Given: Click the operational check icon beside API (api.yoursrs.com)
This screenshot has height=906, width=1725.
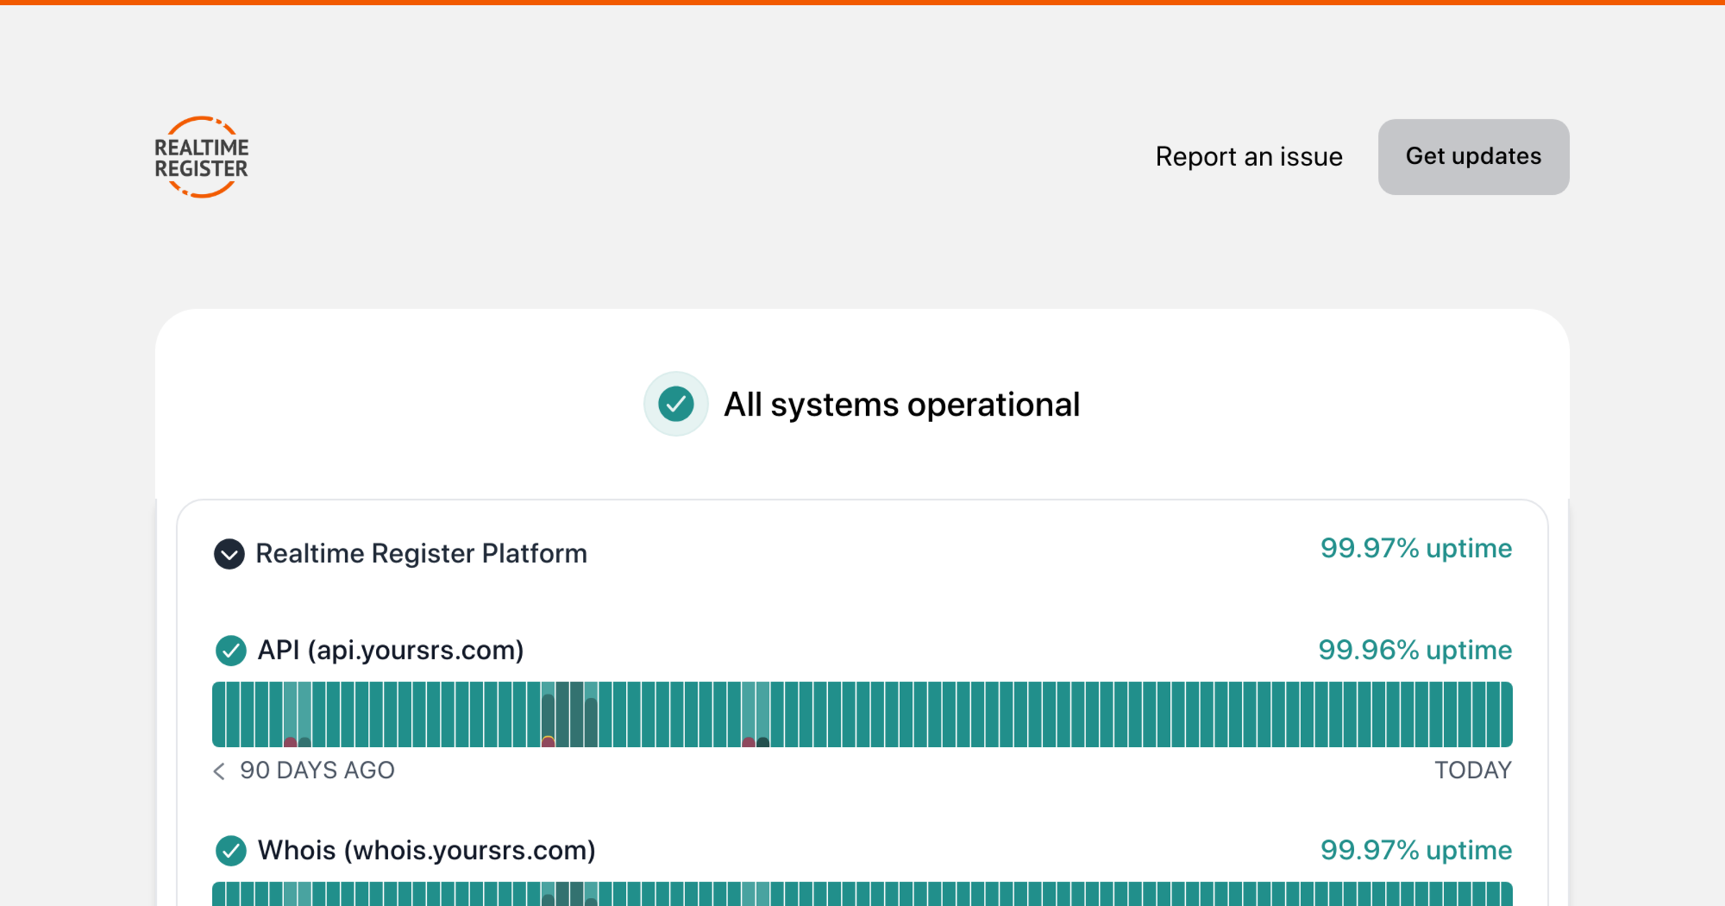Looking at the screenshot, I should [x=231, y=651].
